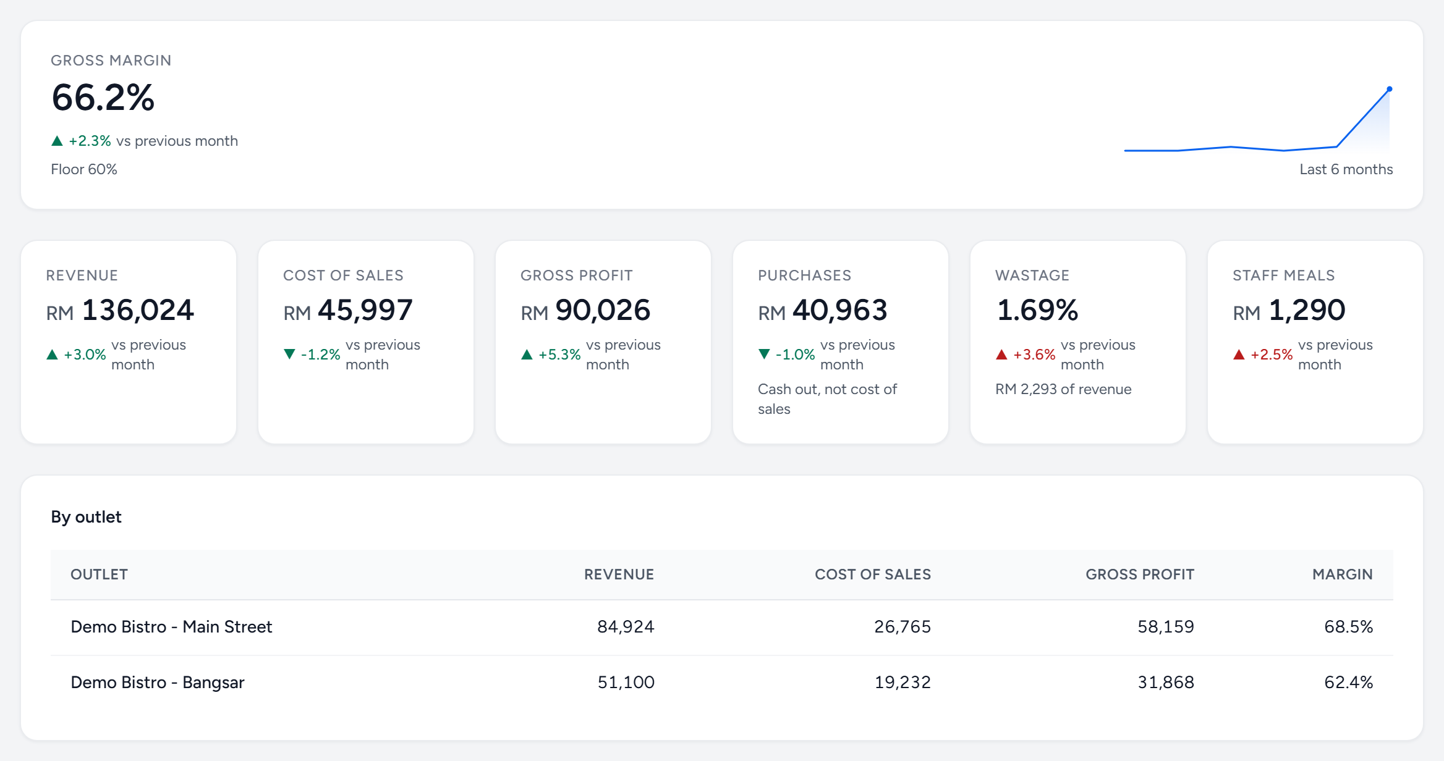The height and width of the screenshot is (761, 1444).
Task: Click Main Street margin 68.5%
Action: tap(1348, 627)
